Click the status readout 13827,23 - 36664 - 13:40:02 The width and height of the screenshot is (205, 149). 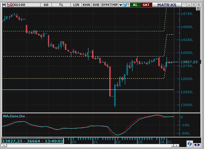(33, 141)
